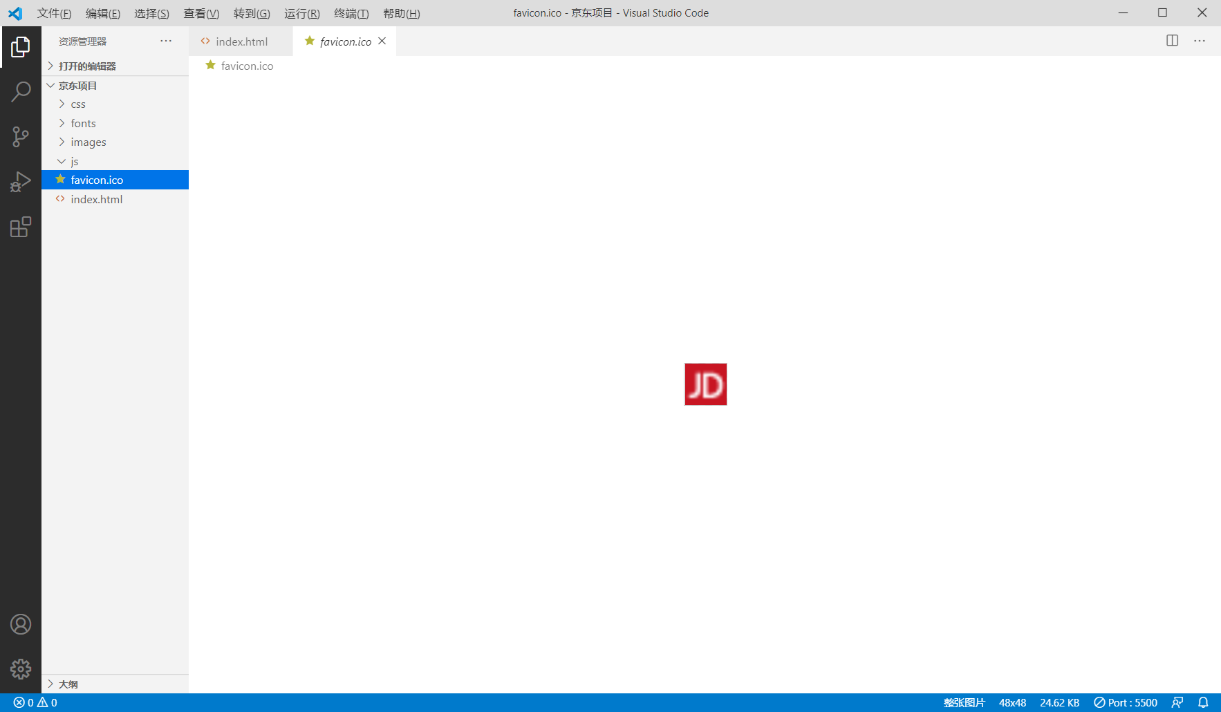Open the Accounts menu icon
This screenshot has width=1221, height=712.
(21, 624)
